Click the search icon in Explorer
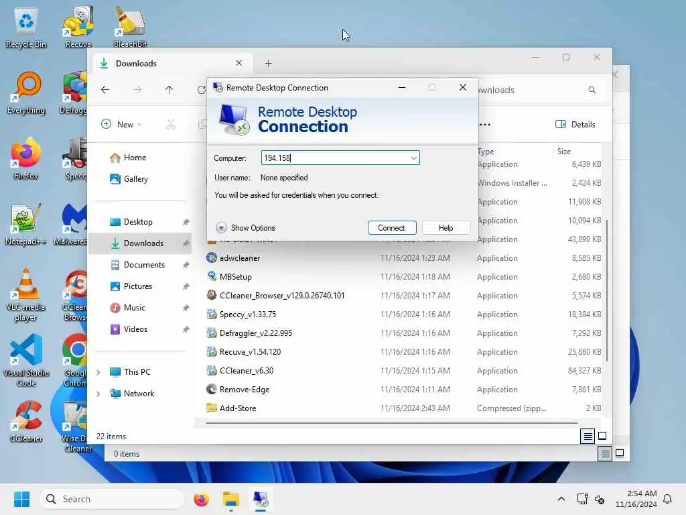This screenshot has width=686, height=515. (592, 90)
